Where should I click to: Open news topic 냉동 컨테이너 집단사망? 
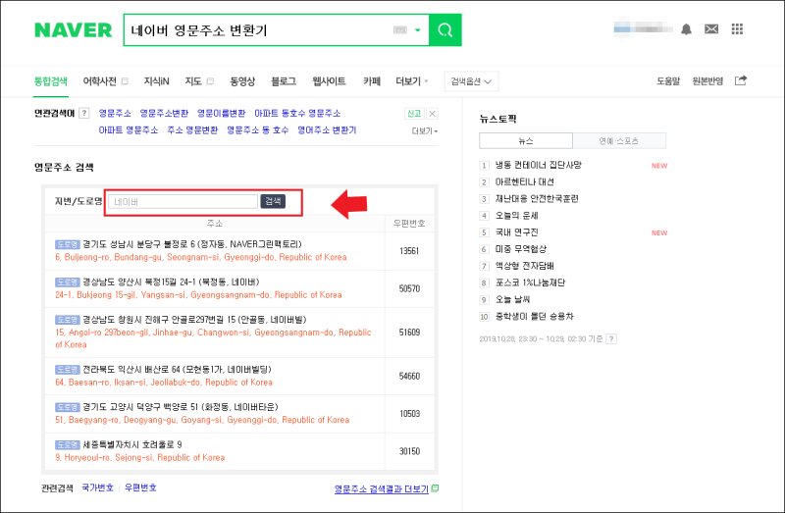point(538,165)
